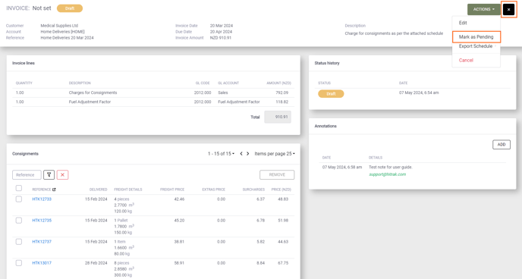
Task: Go to the previous consignments page arrow
Action: tap(241, 154)
